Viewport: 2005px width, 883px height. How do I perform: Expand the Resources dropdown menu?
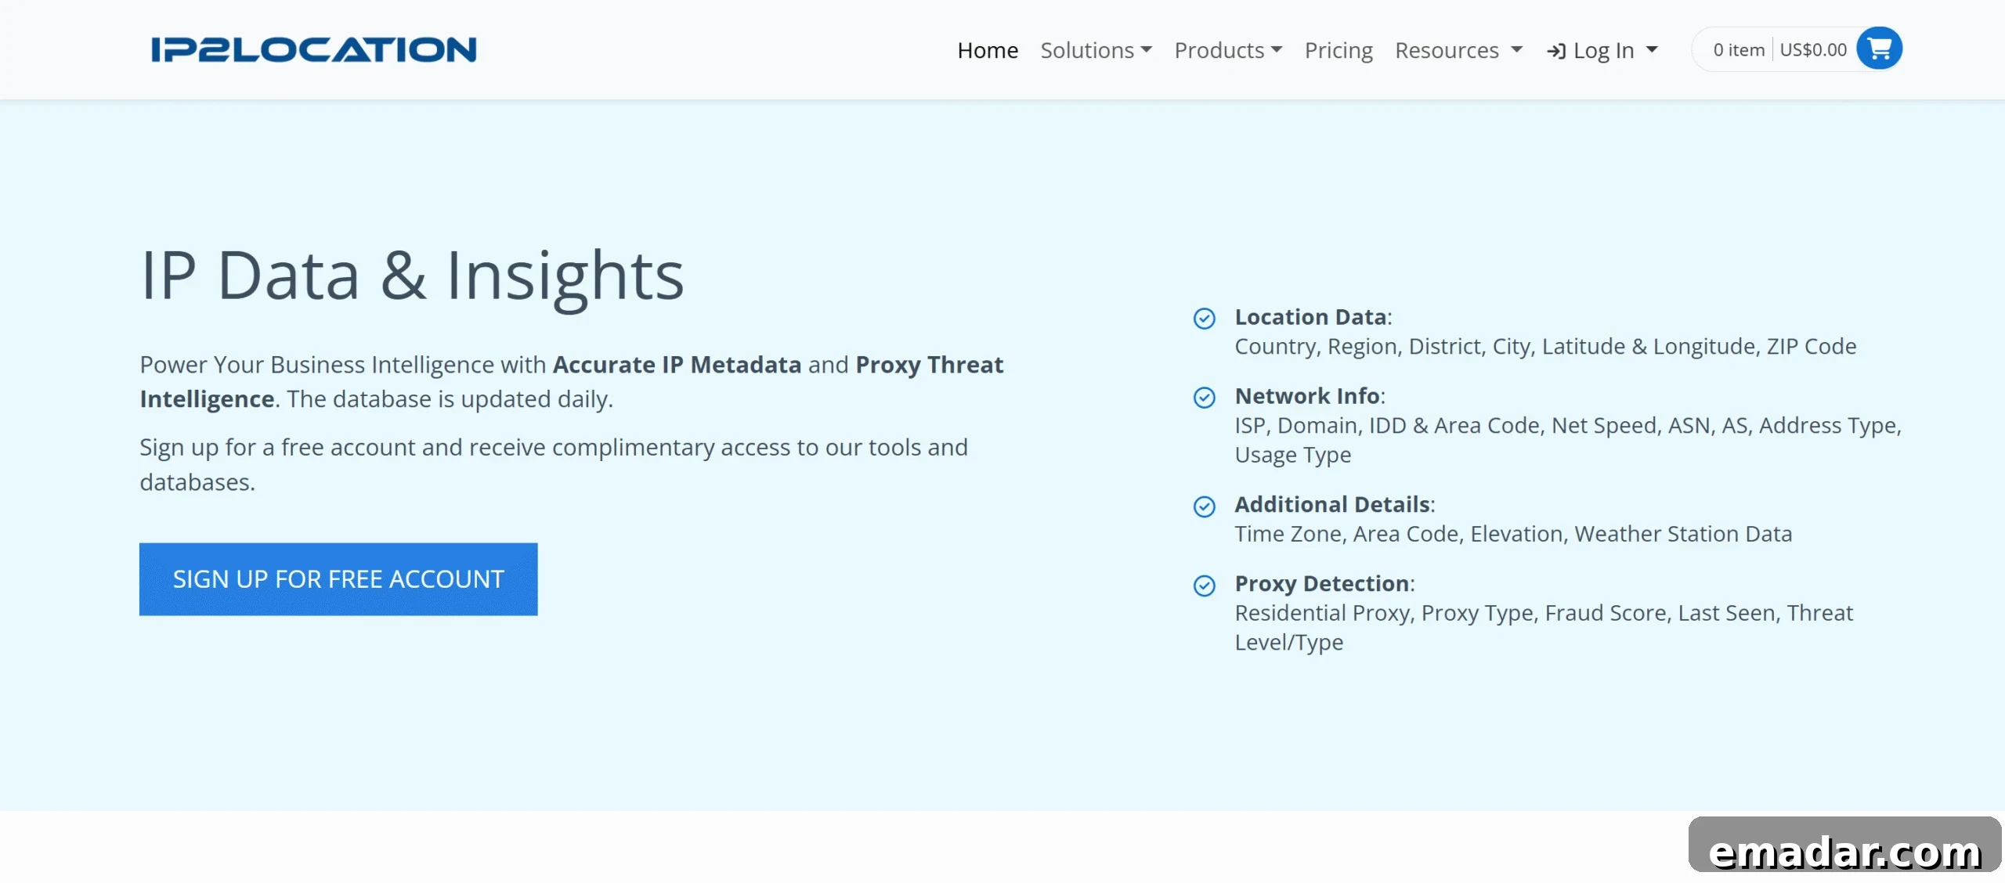pos(1458,50)
